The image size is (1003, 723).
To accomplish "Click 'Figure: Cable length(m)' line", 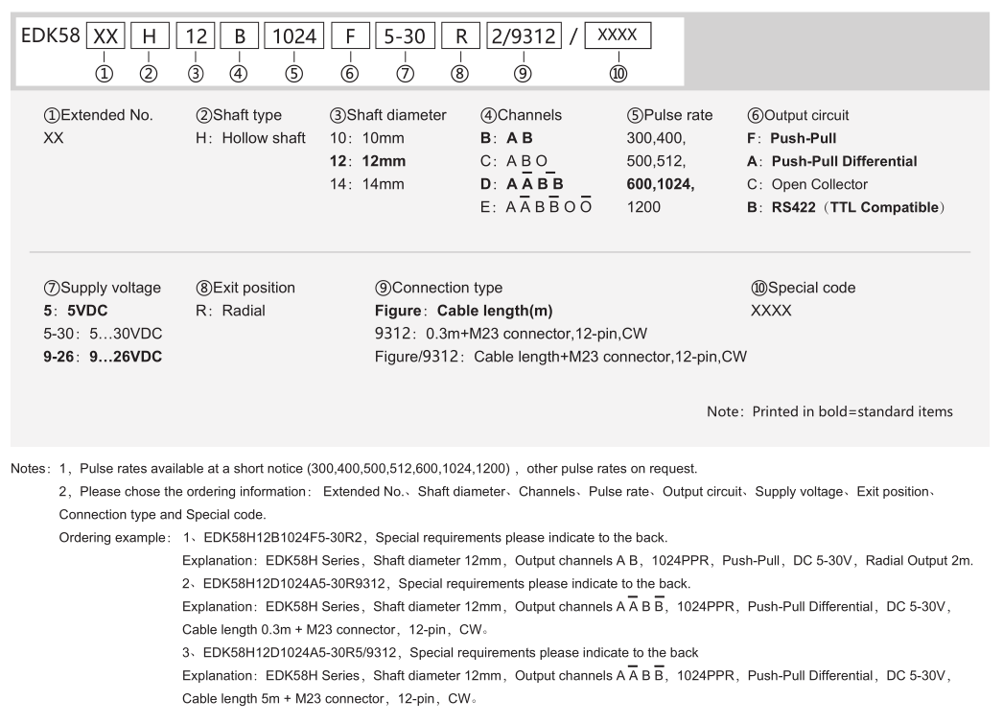I will [x=464, y=311].
